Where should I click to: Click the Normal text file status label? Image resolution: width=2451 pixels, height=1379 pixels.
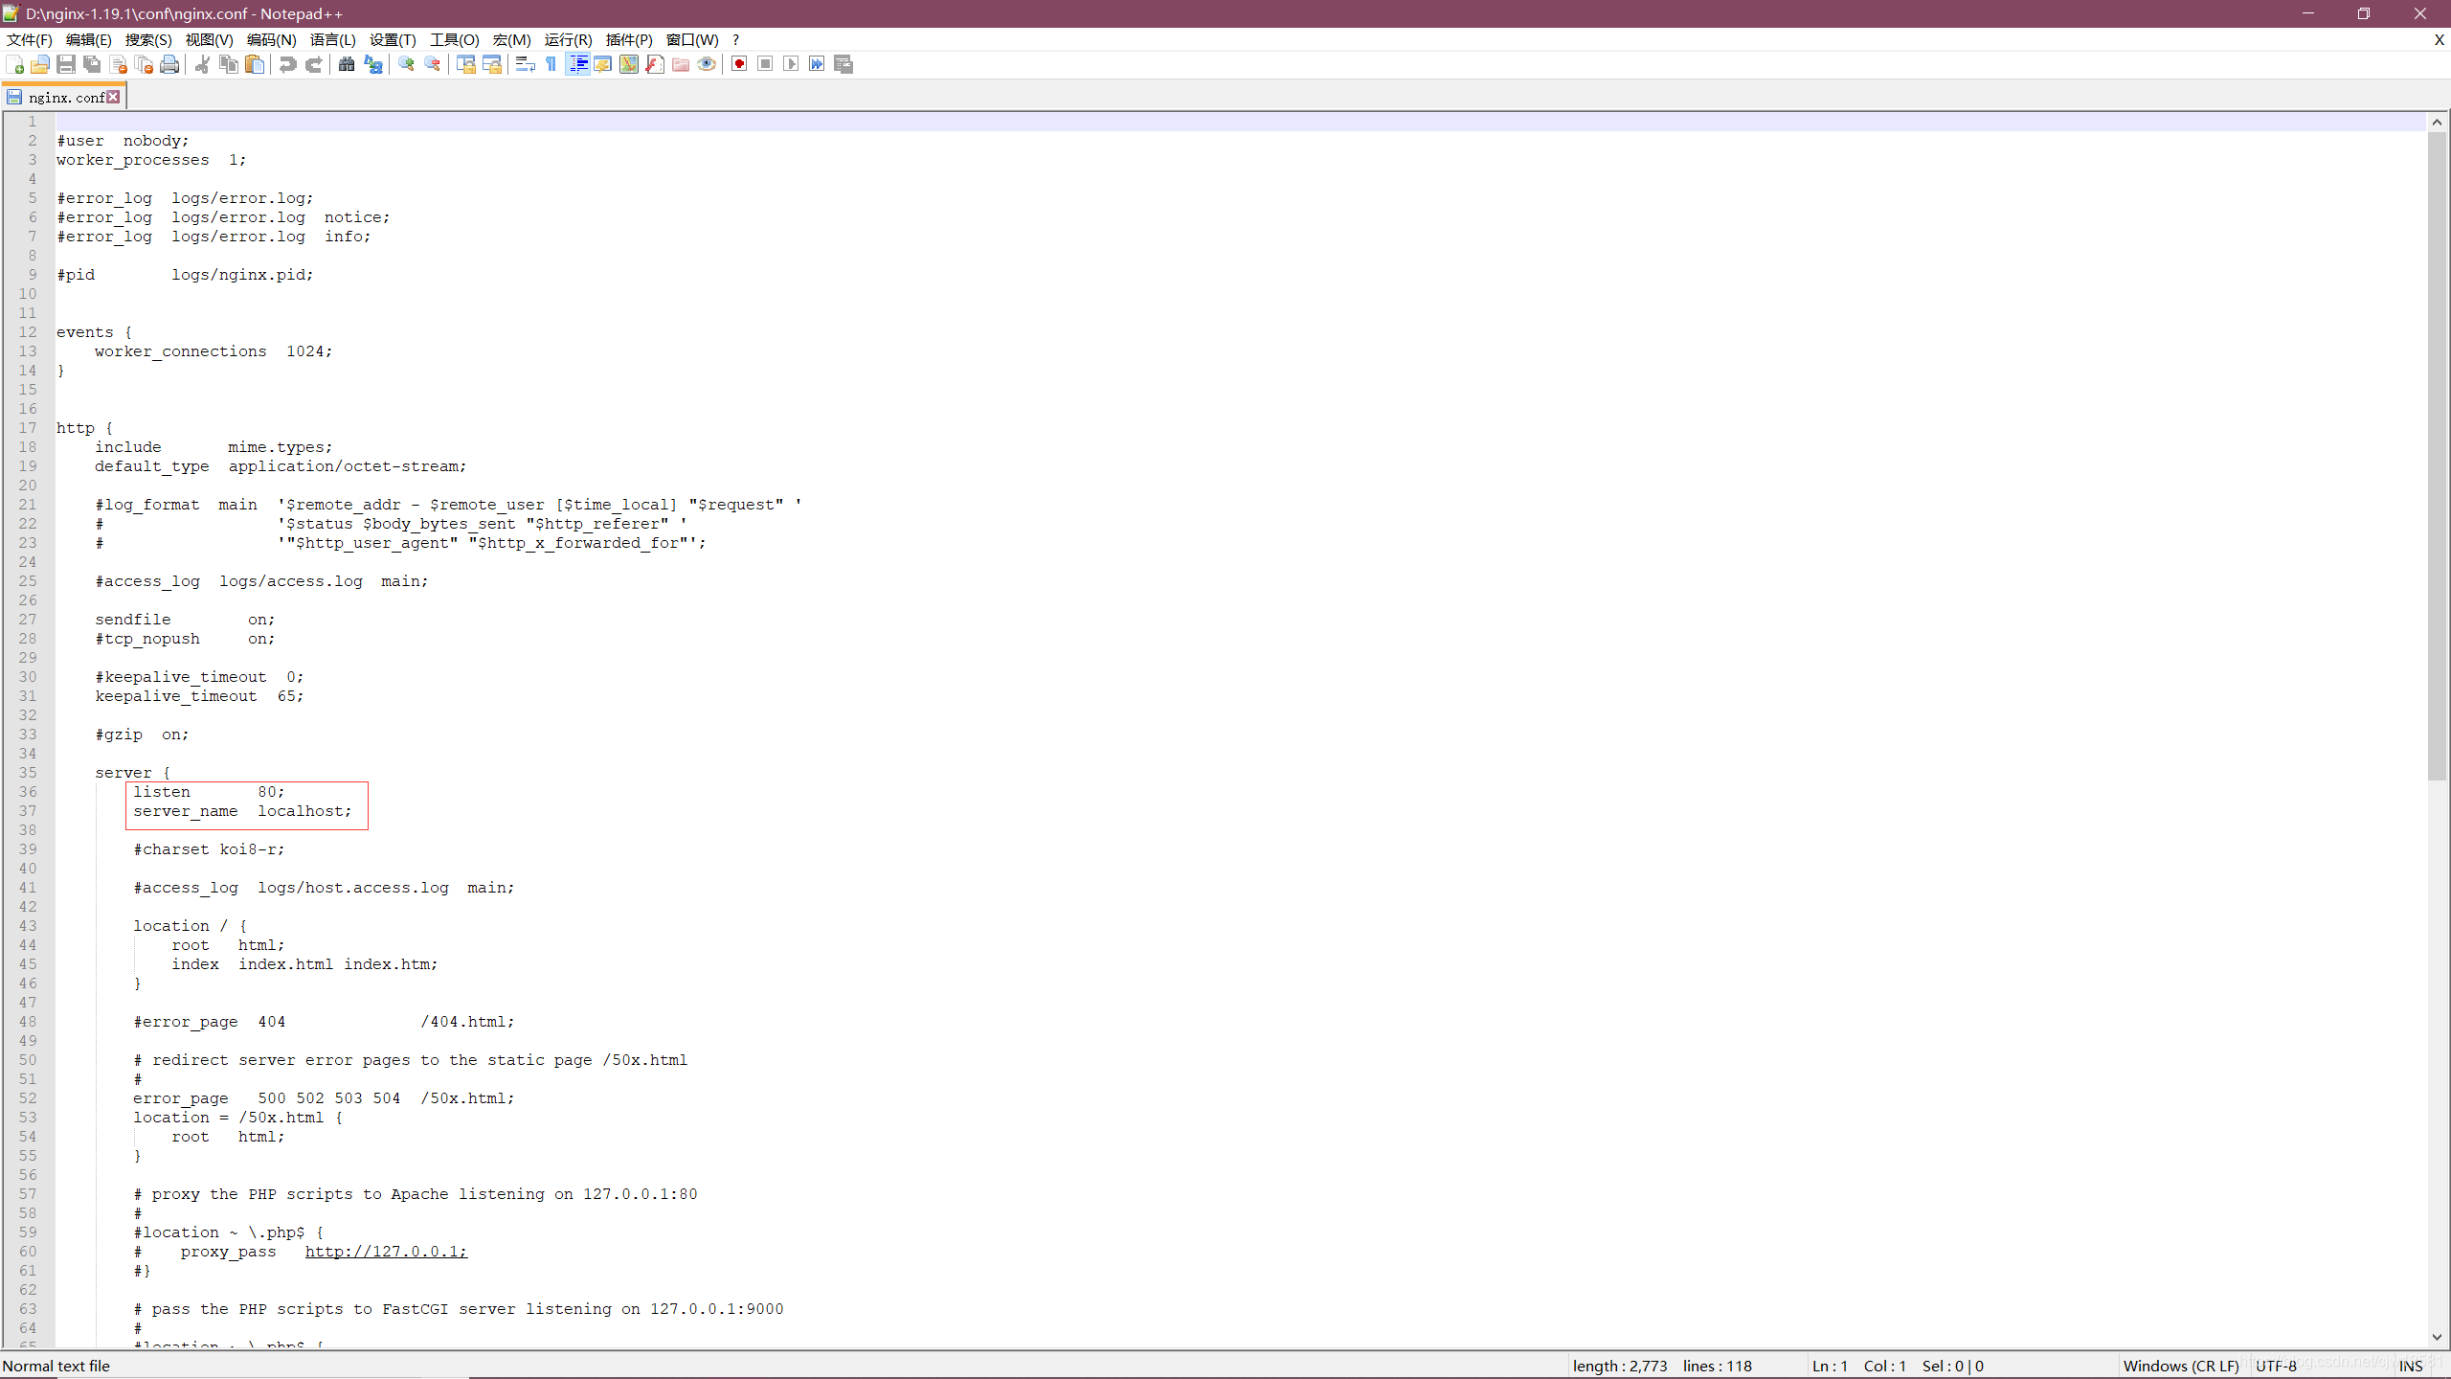56,1366
